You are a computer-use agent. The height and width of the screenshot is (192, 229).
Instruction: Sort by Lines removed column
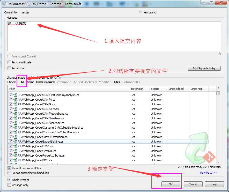click(199, 89)
